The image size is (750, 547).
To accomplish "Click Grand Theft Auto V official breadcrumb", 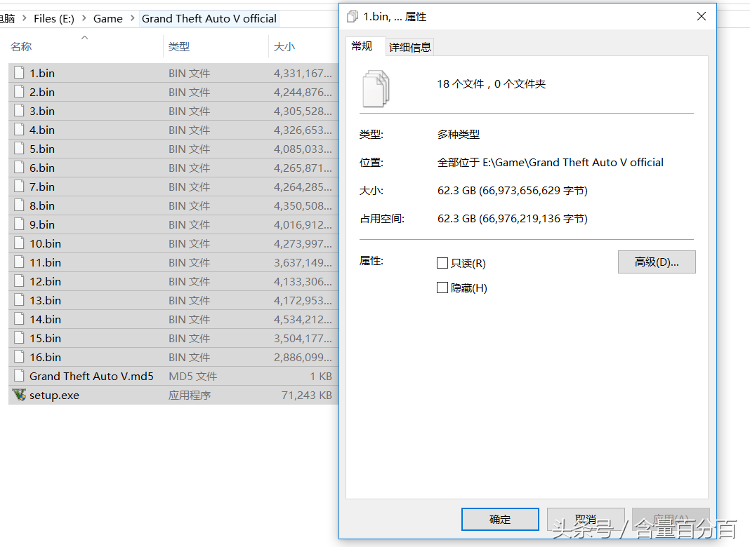I will coord(209,19).
